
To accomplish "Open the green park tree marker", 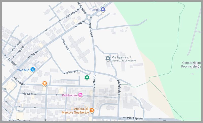I will click(87, 77).
